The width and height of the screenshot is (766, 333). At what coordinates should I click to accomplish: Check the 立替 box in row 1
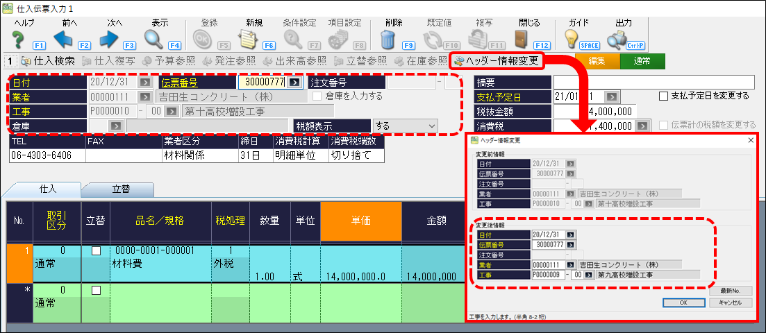pos(96,250)
